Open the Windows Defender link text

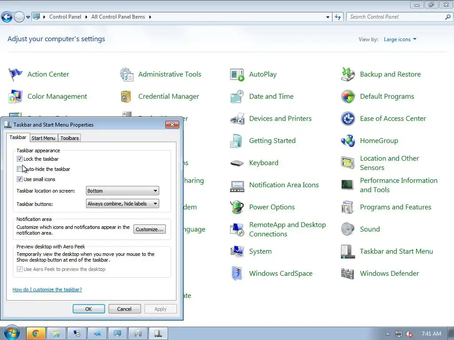click(389, 274)
